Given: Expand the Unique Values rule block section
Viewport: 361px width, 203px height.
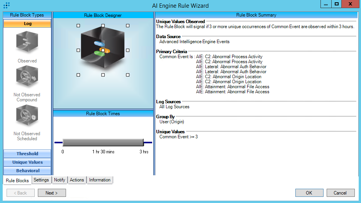Looking at the screenshot, I should (27, 162).
